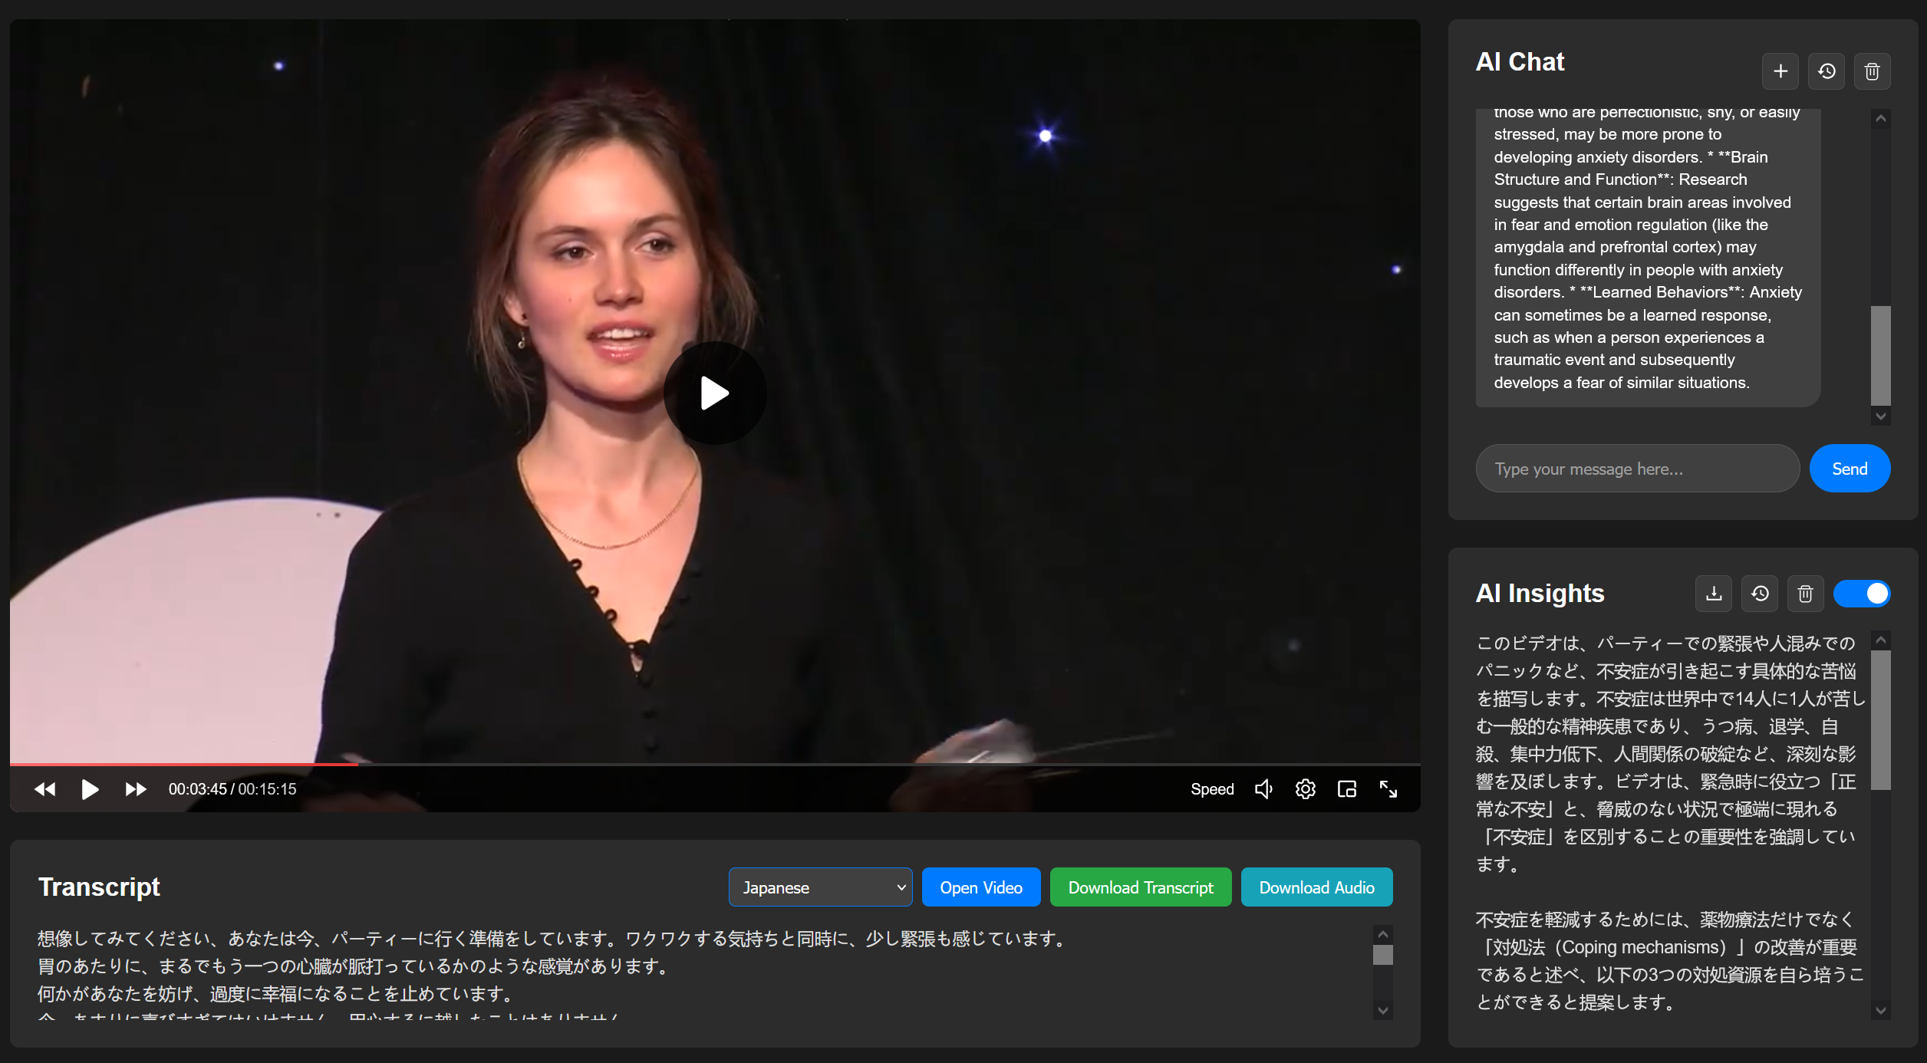1927x1063 pixels.
Task: Play the video
Action: (90, 788)
